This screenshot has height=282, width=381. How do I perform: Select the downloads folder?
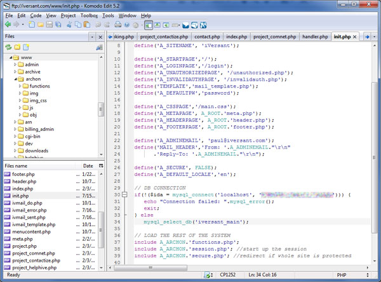(36, 151)
